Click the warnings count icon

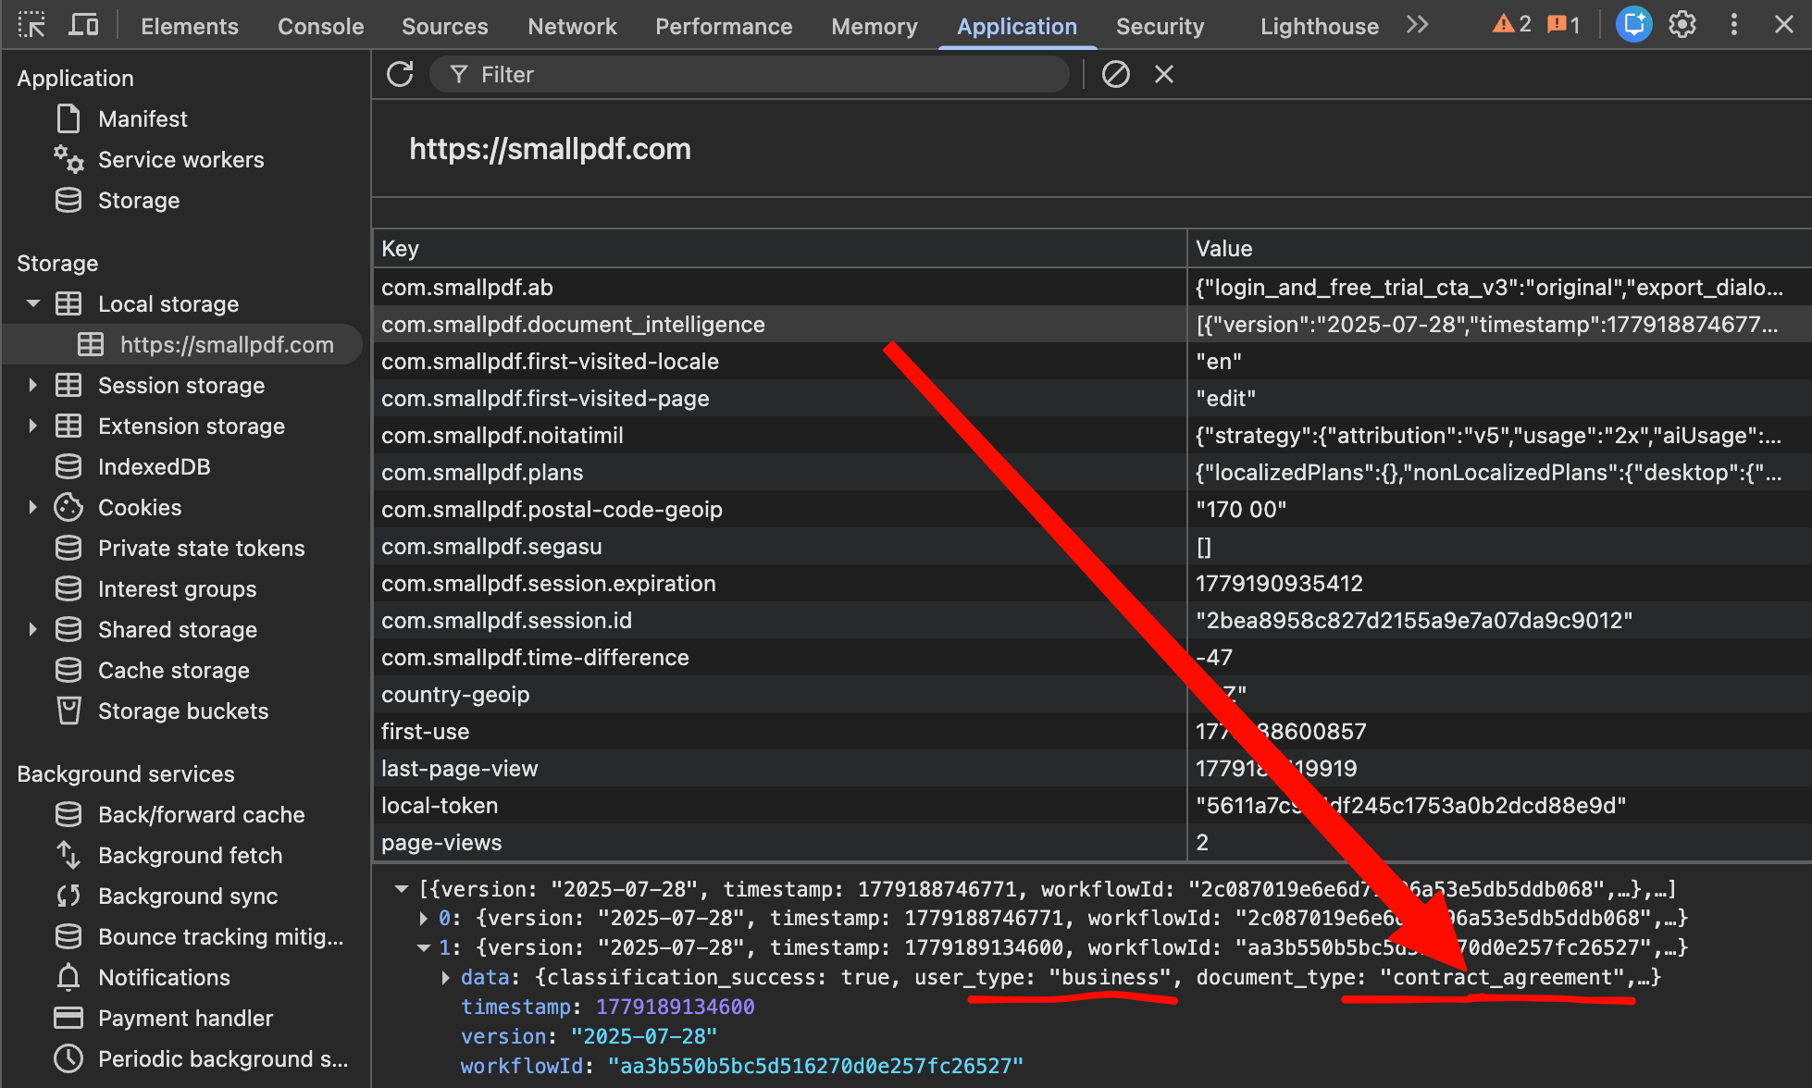click(1512, 25)
